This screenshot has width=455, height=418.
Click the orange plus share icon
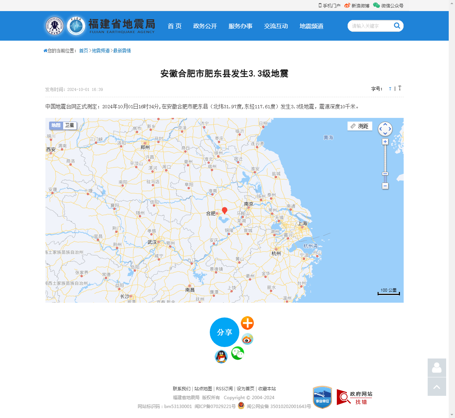coord(247,323)
